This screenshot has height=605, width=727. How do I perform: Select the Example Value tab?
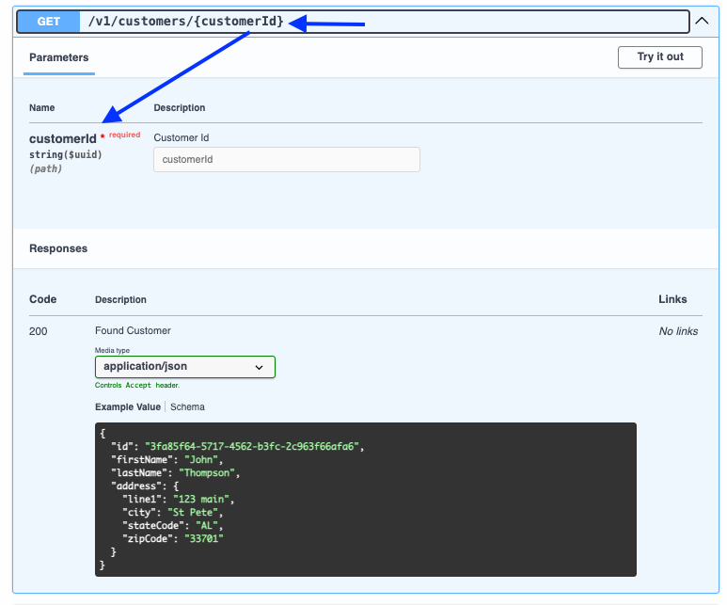pyautogui.click(x=129, y=407)
